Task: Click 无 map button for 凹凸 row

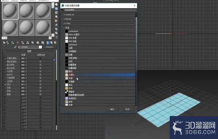Action: [40, 84]
